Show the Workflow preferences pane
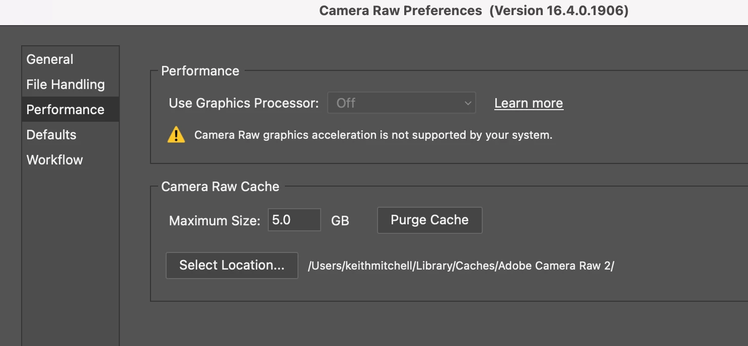Viewport: 748px width, 346px height. [x=54, y=160]
